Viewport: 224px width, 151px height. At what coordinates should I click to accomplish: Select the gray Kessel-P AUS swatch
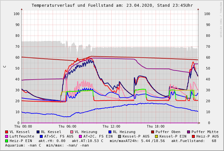click(119, 136)
